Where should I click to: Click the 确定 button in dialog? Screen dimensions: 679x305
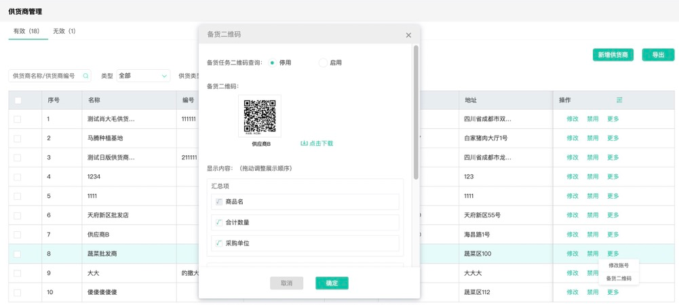click(x=332, y=283)
